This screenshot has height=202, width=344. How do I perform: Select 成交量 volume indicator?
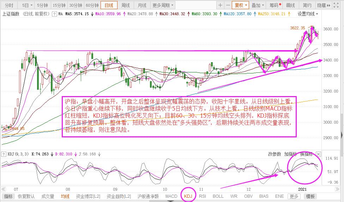pos(48,196)
